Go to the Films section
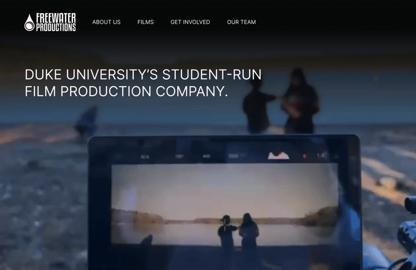416x270 pixels. [x=146, y=22]
